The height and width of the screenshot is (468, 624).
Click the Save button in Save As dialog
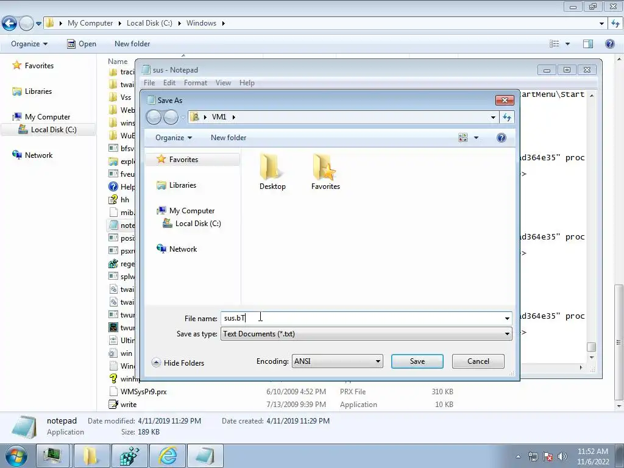417,361
